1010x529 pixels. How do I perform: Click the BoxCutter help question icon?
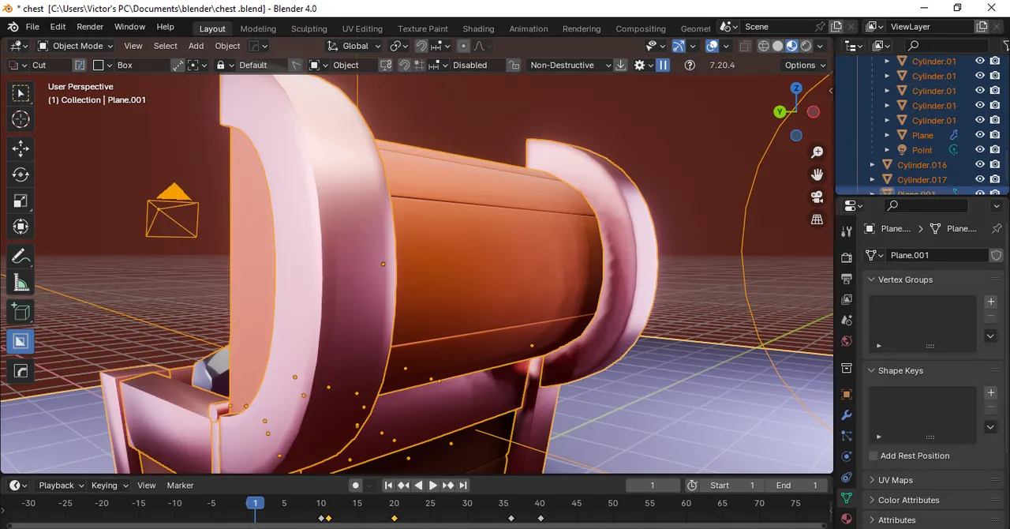tap(690, 65)
